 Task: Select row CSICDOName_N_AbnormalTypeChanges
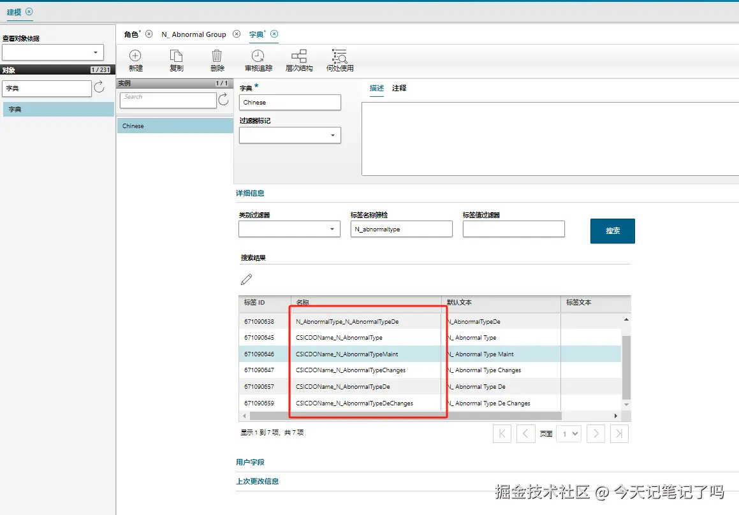(x=430, y=370)
